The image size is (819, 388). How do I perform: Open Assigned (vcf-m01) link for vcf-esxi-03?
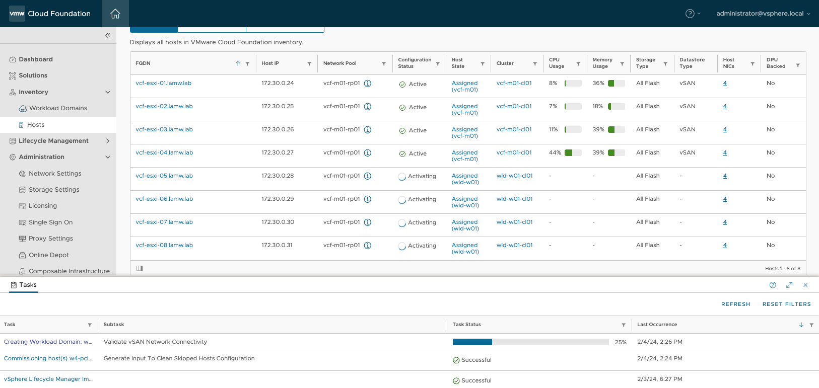coord(464,133)
